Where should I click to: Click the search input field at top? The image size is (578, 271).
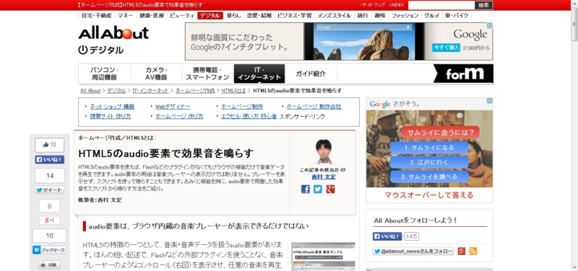coord(441,5)
